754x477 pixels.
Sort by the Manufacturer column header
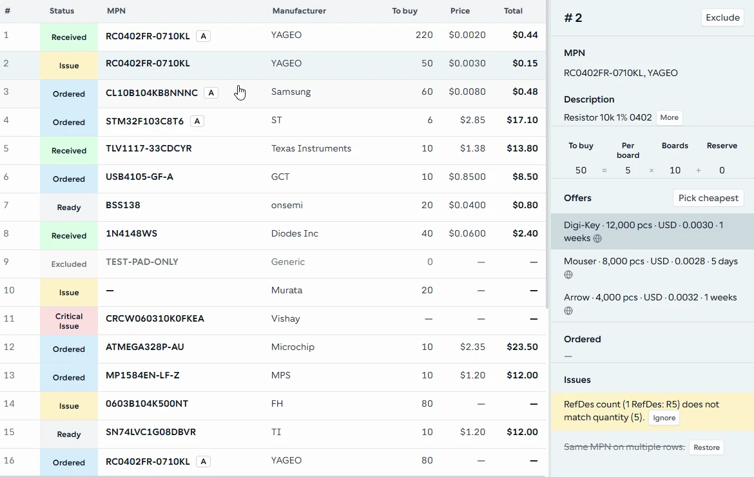tap(299, 10)
